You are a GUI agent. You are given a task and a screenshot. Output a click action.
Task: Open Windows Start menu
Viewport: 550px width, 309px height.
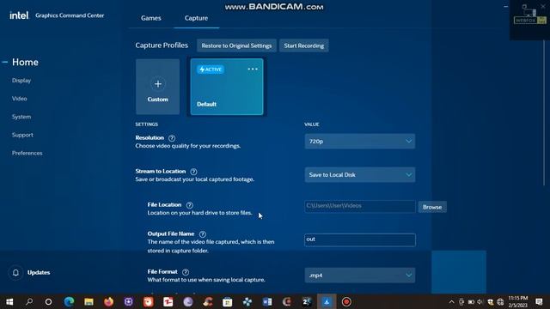[x=9, y=301]
